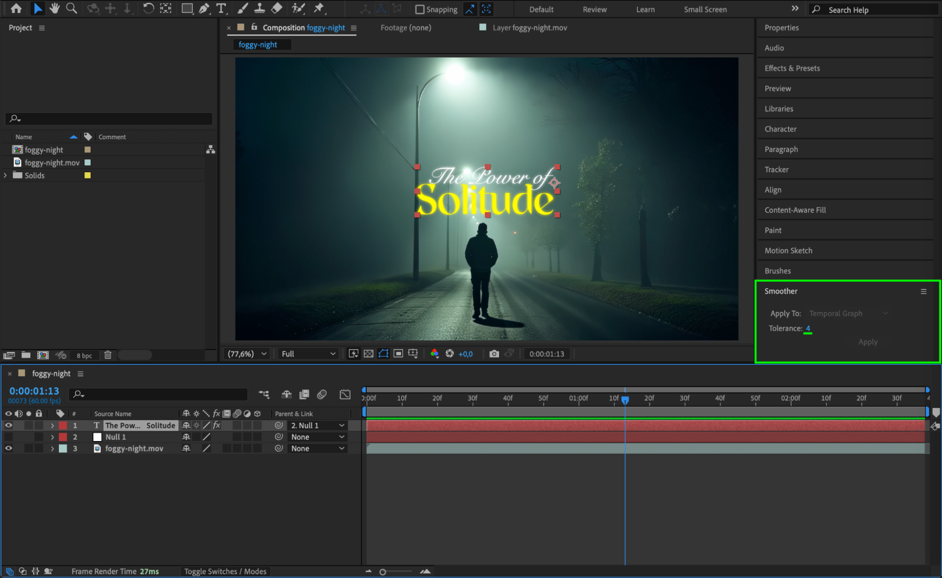
Task: Select the Pen tool
Action: [x=204, y=8]
